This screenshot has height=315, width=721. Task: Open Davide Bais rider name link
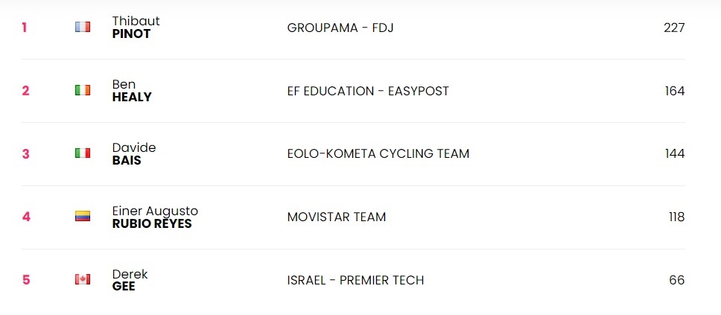pyautogui.click(x=133, y=154)
